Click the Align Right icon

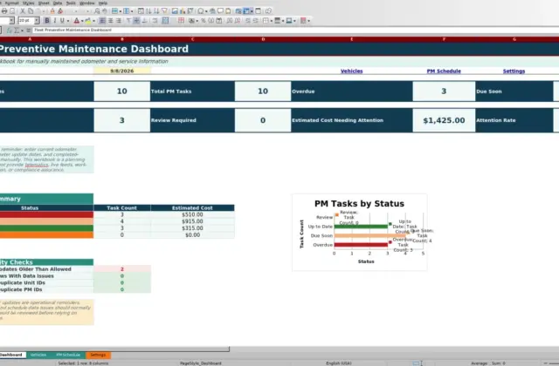pyautogui.click(x=119, y=21)
